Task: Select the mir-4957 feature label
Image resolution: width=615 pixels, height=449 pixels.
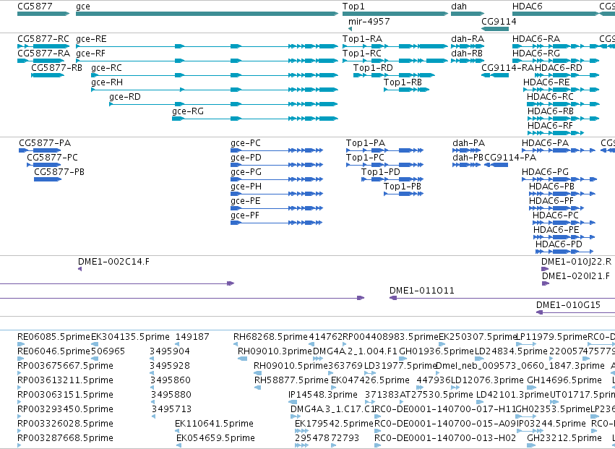Action: coord(369,21)
